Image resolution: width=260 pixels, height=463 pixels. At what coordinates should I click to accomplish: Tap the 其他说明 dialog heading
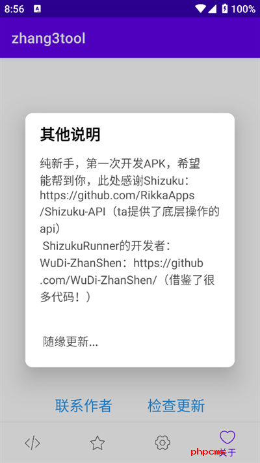pyautogui.click(x=70, y=135)
